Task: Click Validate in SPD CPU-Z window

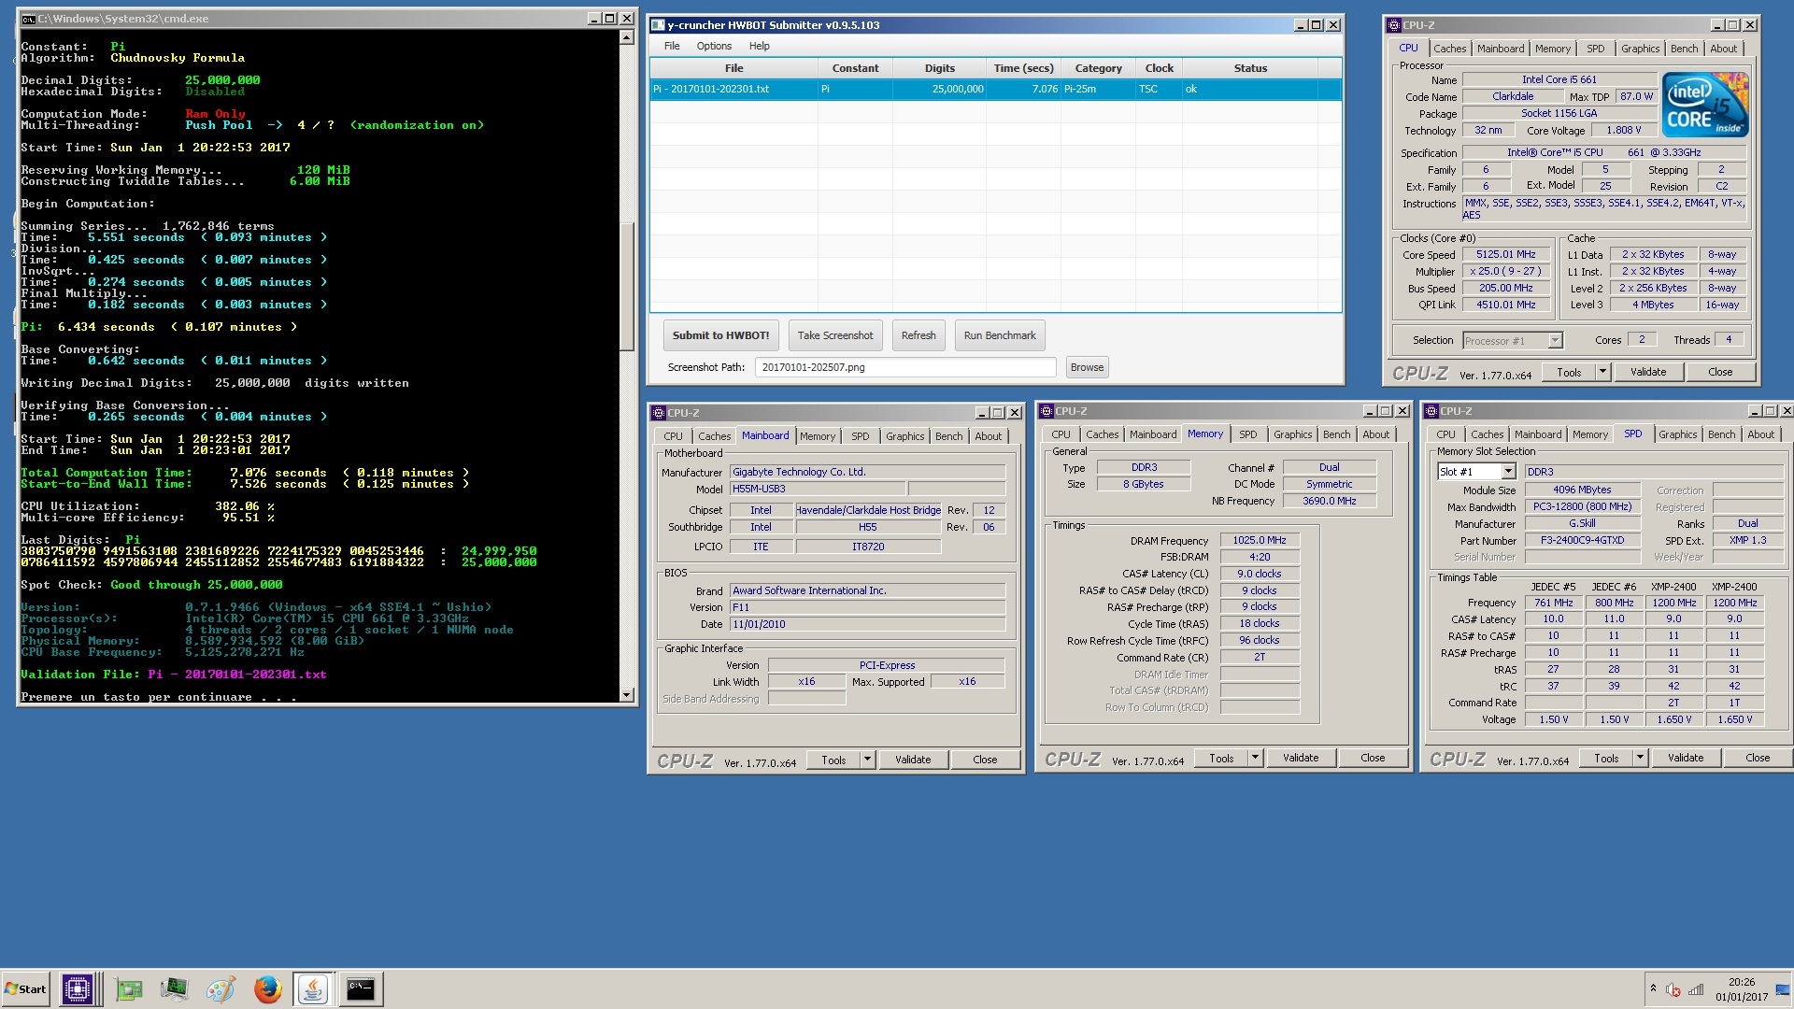Action: (1686, 758)
